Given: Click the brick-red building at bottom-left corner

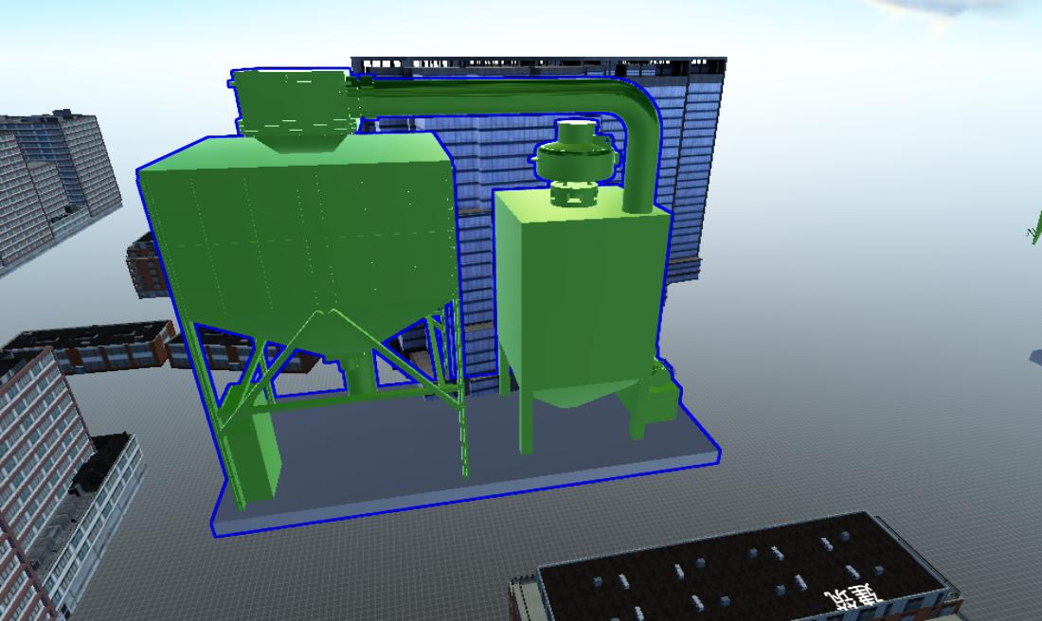Looking at the screenshot, I should [28, 473].
